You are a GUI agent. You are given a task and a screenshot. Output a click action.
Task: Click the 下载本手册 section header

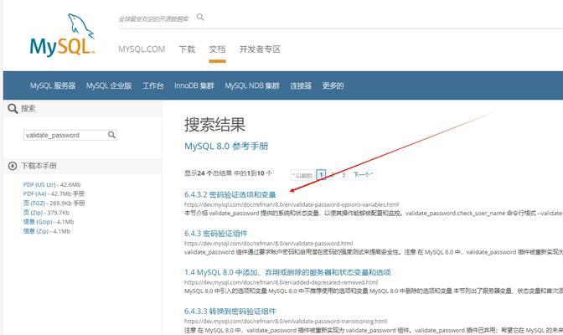[x=39, y=166]
